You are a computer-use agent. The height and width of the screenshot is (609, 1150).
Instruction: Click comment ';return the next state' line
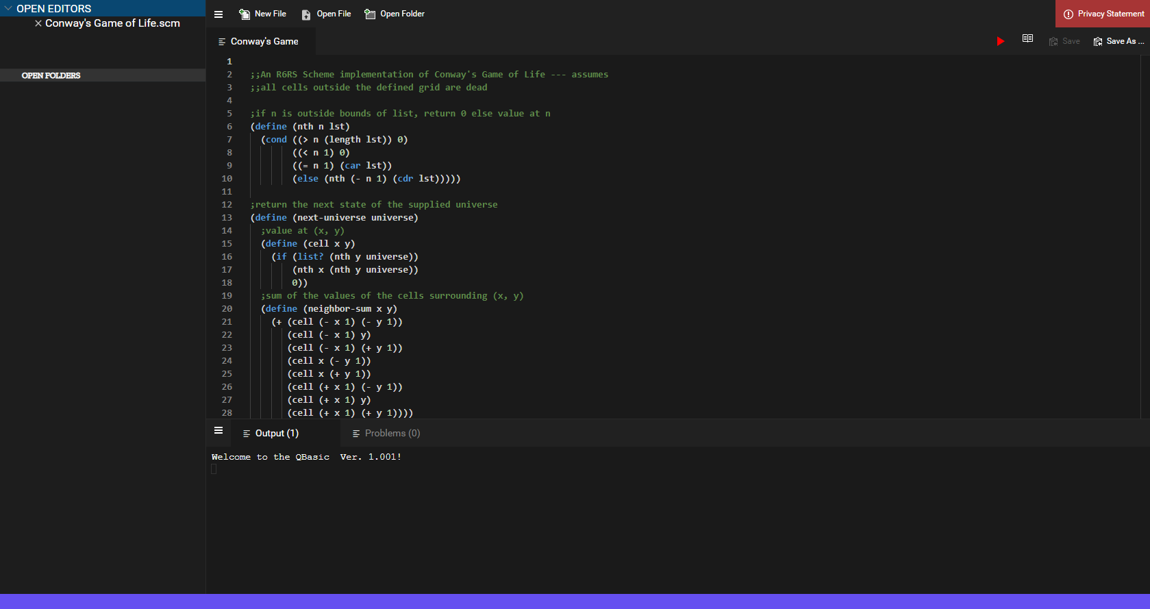point(374,205)
